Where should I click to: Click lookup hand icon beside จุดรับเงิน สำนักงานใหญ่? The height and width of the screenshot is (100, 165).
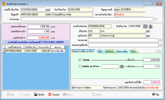click(x=148, y=36)
